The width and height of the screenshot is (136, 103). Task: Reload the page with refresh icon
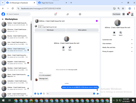coord(13,8)
